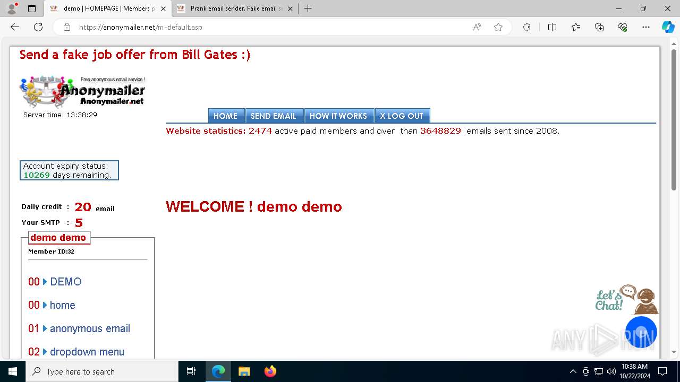Click the Website statistics line
The image size is (680, 382).
click(362, 131)
